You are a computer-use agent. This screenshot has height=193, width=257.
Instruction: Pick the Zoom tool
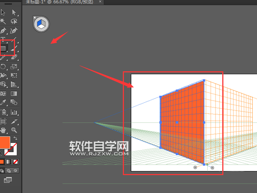tap(14, 130)
